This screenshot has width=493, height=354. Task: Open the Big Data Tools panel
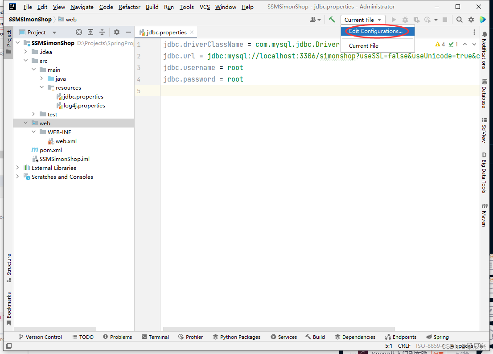[x=484, y=173]
